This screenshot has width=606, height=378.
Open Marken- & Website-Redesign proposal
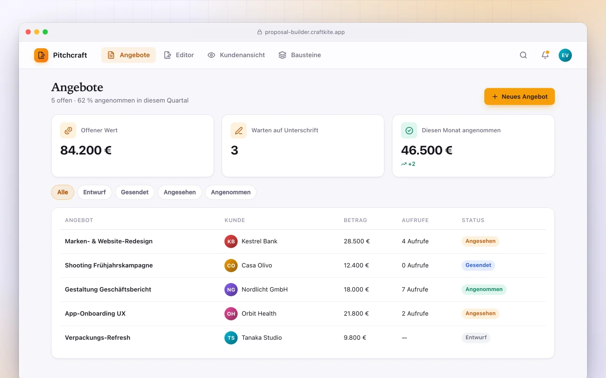(x=109, y=241)
